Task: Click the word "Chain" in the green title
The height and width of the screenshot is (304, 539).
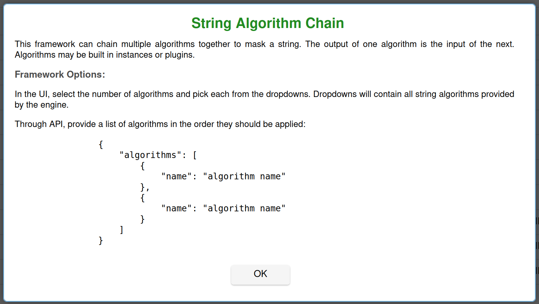Action: [324, 23]
